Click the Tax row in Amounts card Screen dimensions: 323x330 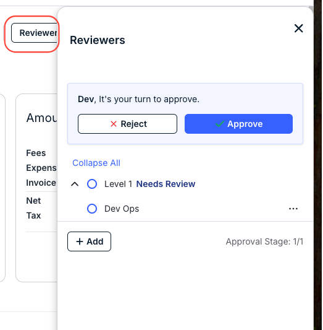coord(33,215)
